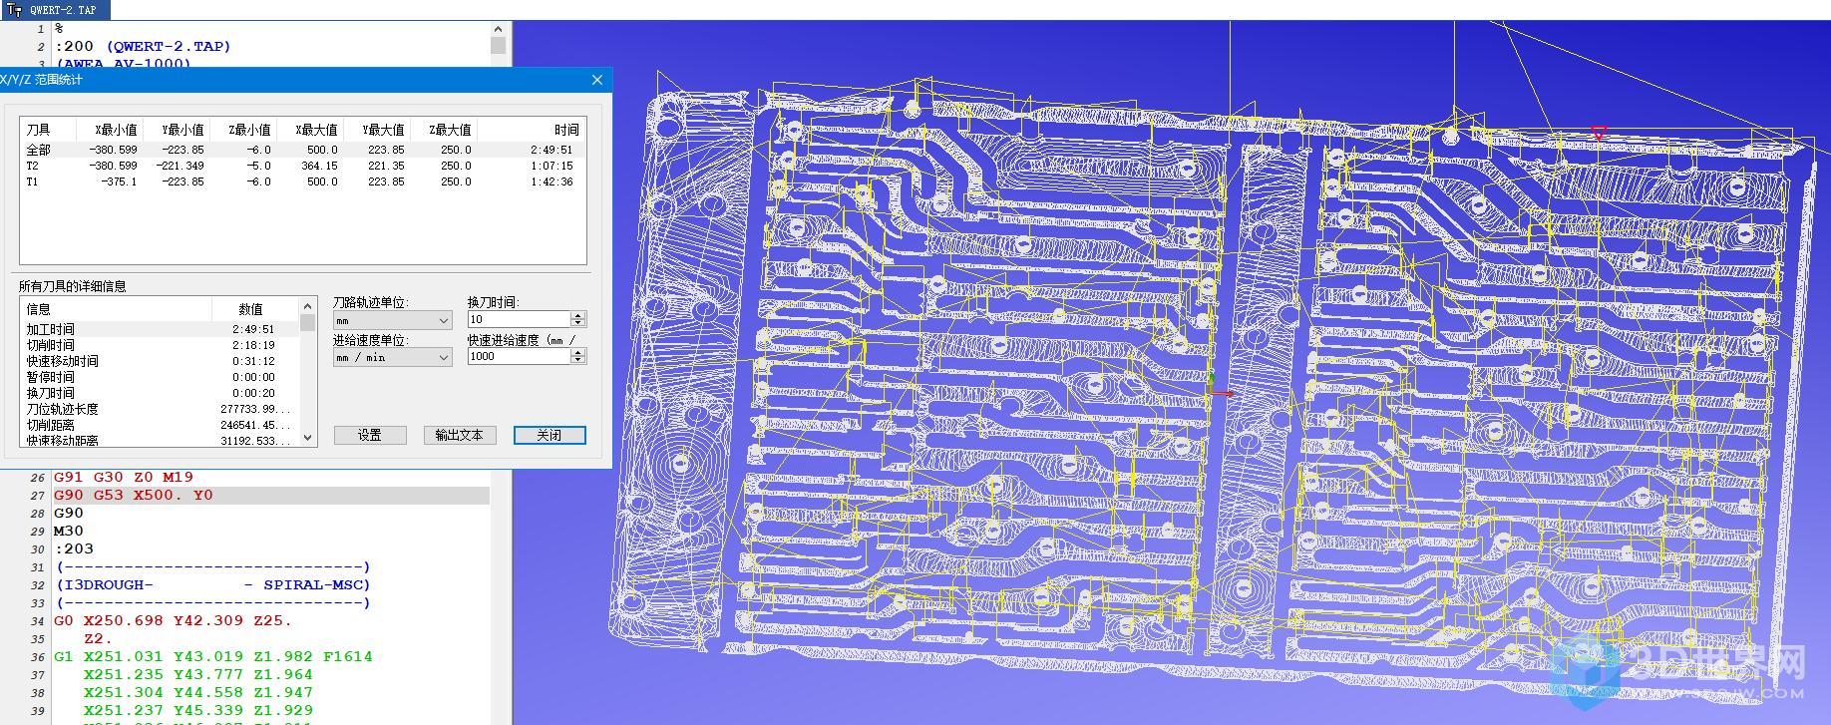Image resolution: width=1831 pixels, height=725 pixels.
Task: Click the X最大值 column header
Action: (309, 130)
